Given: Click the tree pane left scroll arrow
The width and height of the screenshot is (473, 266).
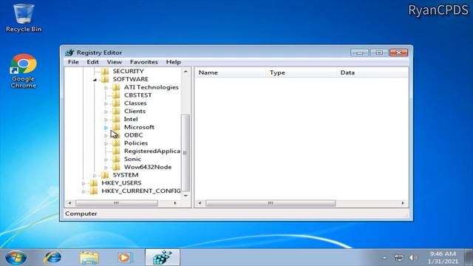Looking at the screenshot, I should pyautogui.click(x=69, y=203).
